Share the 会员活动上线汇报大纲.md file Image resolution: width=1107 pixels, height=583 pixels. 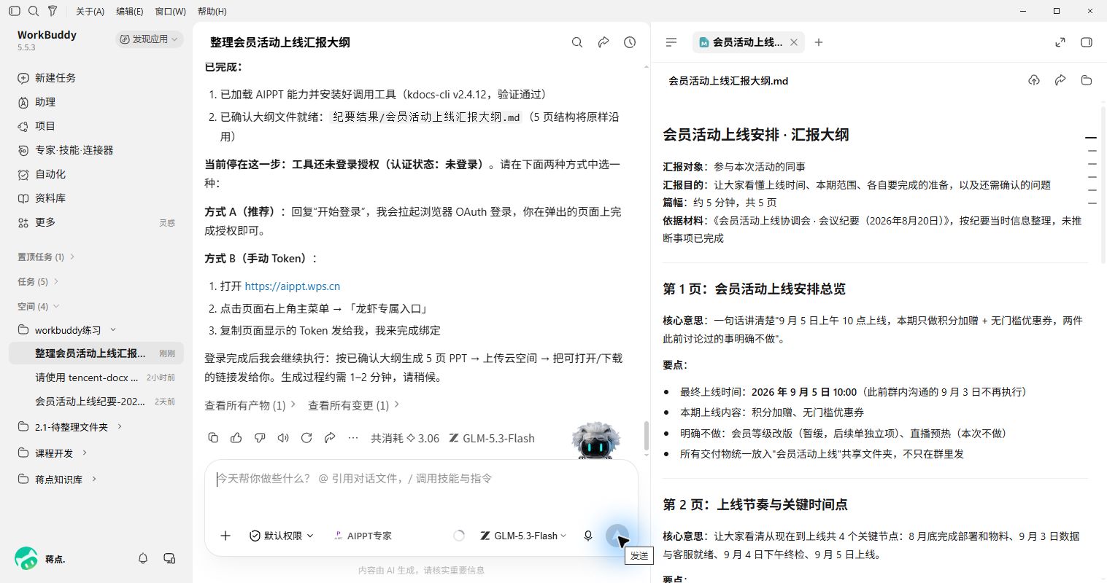click(x=1060, y=80)
